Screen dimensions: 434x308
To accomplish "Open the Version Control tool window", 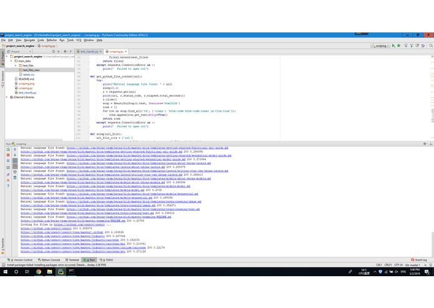I will 20,260.
